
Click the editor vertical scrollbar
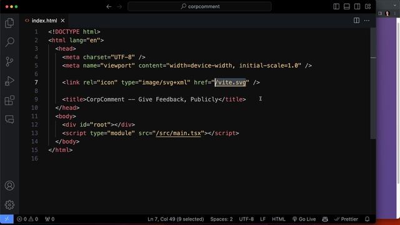click(x=373, y=83)
